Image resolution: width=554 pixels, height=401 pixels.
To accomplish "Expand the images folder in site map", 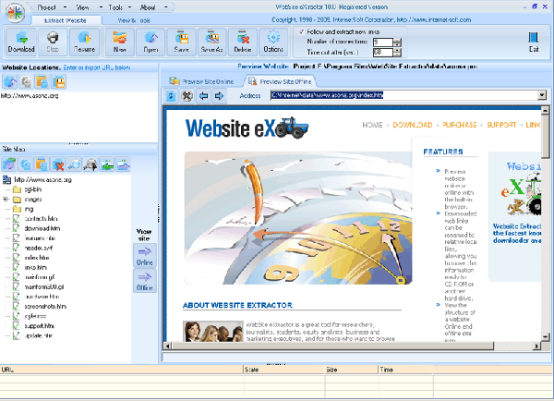I will coord(6,200).
